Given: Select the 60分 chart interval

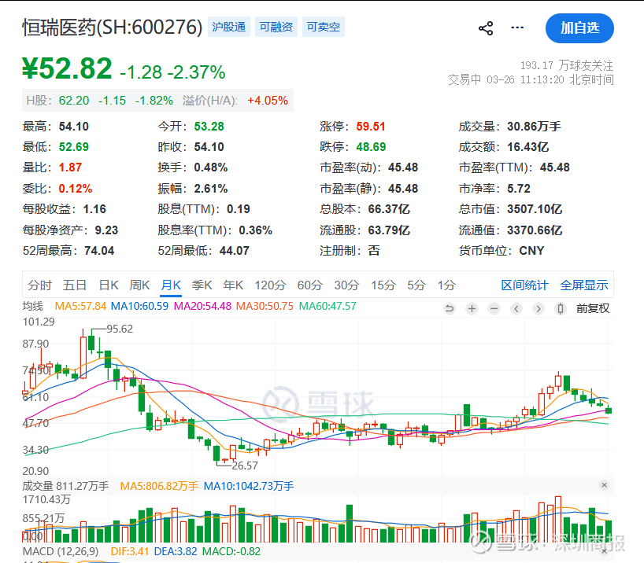Looking at the screenshot, I should coord(310,285).
